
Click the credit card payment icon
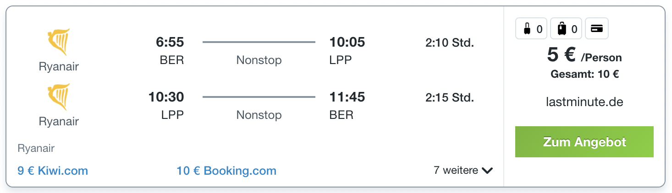(x=596, y=28)
